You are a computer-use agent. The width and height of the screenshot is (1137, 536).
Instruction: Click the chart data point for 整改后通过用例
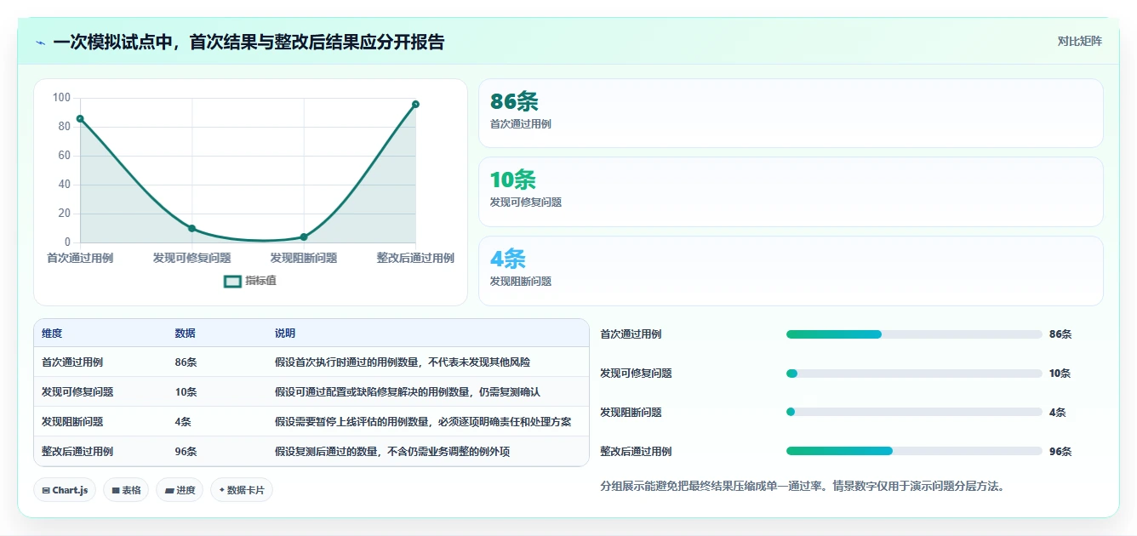tap(415, 104)
